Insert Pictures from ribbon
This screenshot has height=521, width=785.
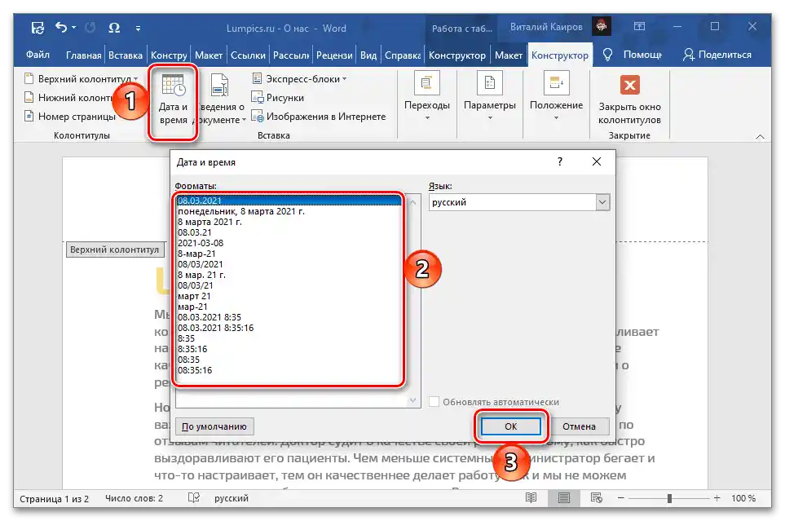(278, 98)
